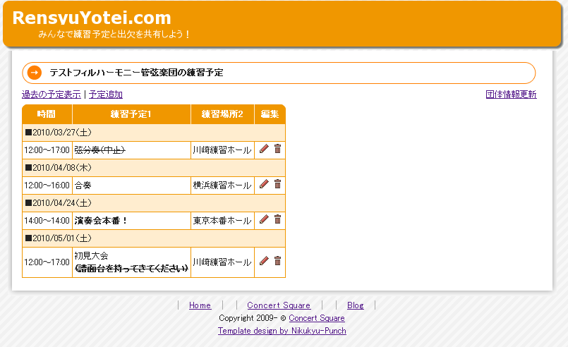Remove 演奏会本番！ entry with trash icon
The image size is (568, 347).
pyautogui.click(x=277, y=219)
